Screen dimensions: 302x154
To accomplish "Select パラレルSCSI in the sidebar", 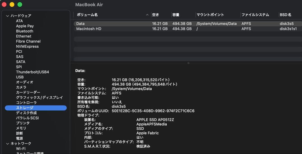I will point(27,118).
